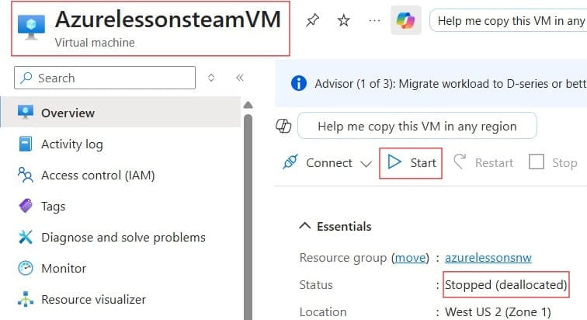The height and width of the screenshot is (320, 587).
Task: Open the azurelessonsnw resource group
Action: tap(488, 258)
